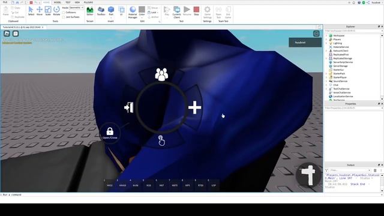The height and width of the screenshot is (216, 384).
Task: Open the UI insert tool
Action: [x=121, y=11]
